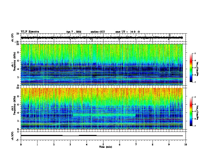Image resolution: width=209 pixels, height=162 pixels.
Task: Click the ch.2 spectrogram color scale bar
Action: tap(191, 111)
